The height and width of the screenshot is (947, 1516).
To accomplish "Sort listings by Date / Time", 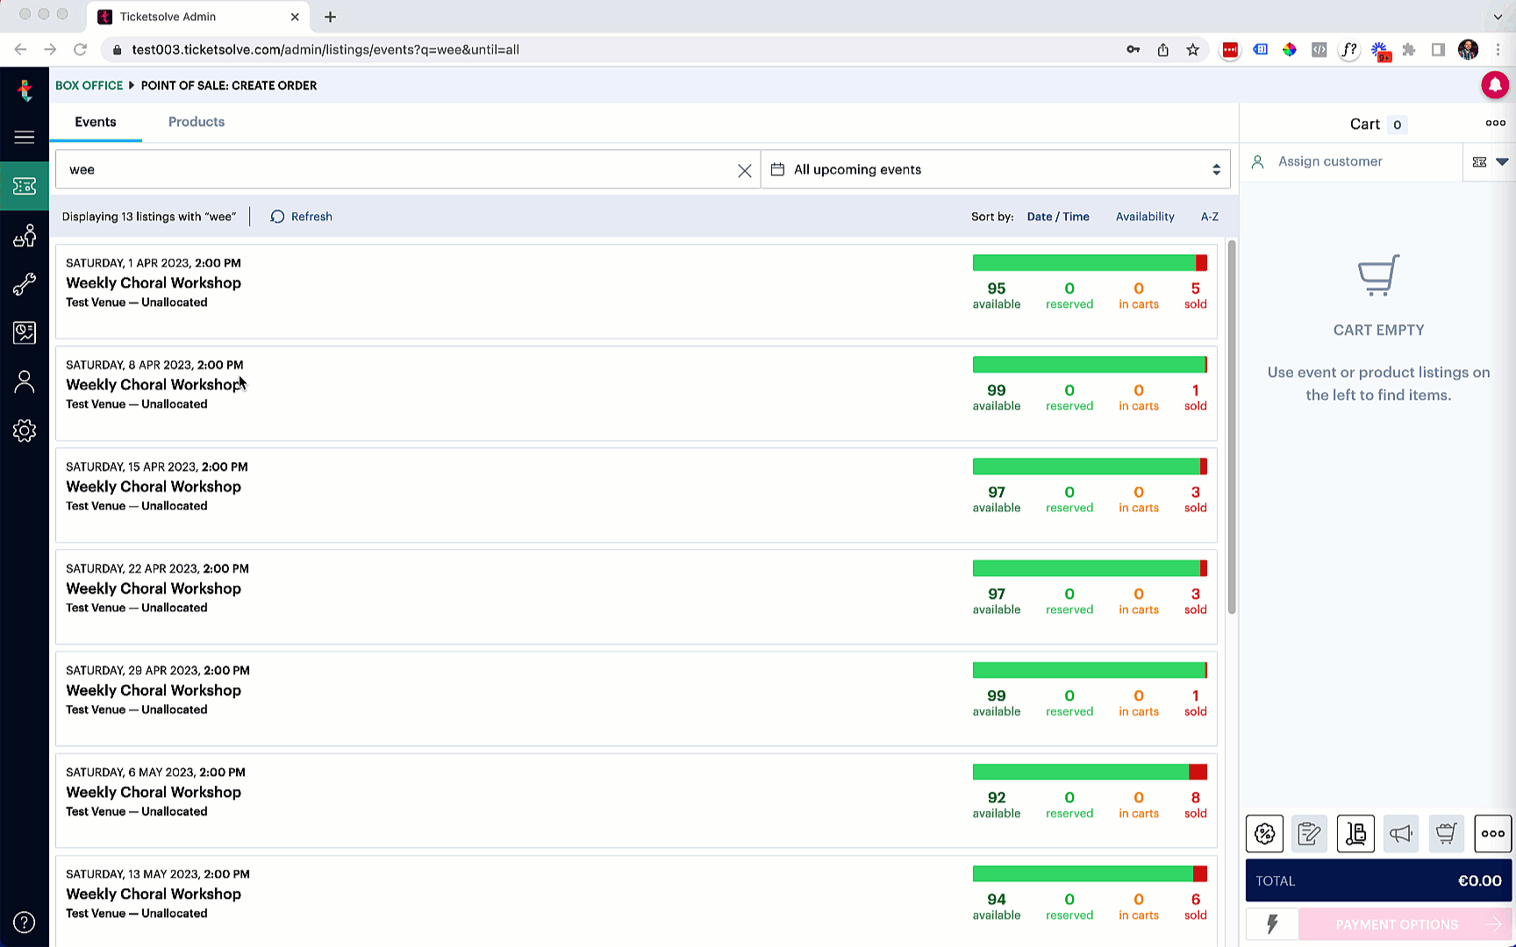I will tap(1058, 217).
